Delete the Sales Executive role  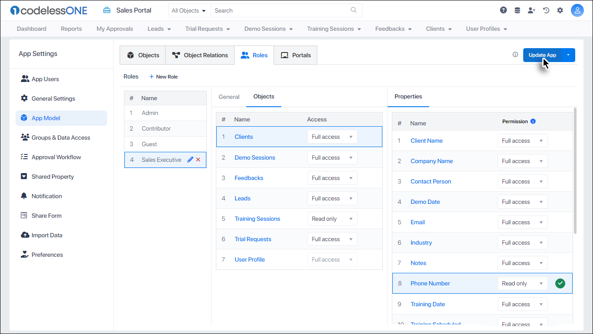coord(198,160)
